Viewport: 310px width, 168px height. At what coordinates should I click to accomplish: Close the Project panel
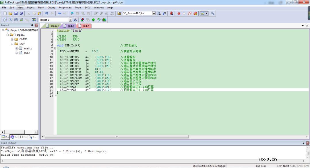point(36,25)
